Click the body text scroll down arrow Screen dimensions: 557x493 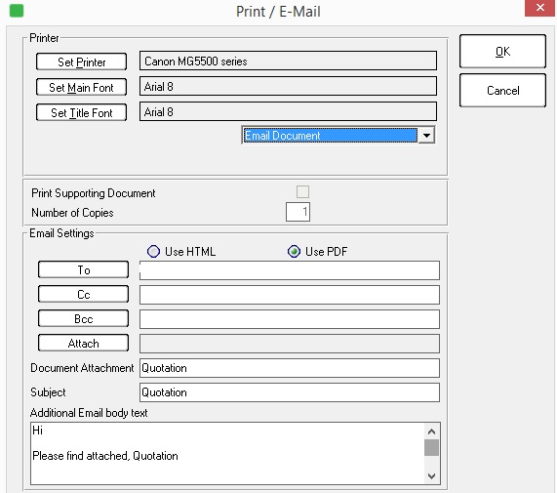tap(431, 476)
